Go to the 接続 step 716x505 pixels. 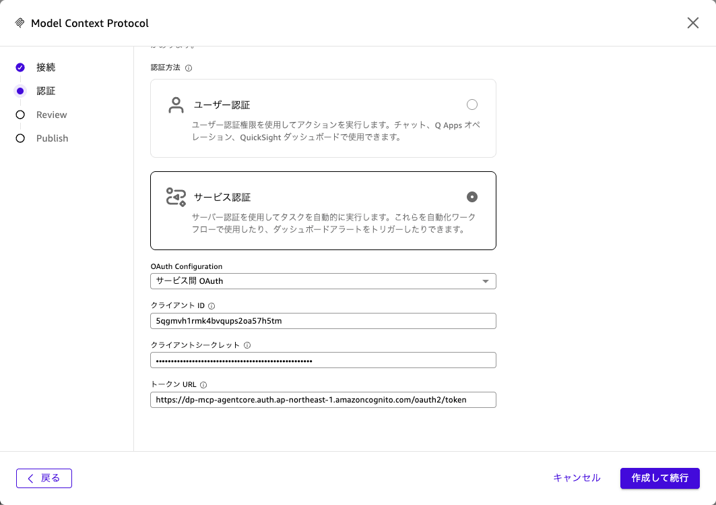click(46, 67)
